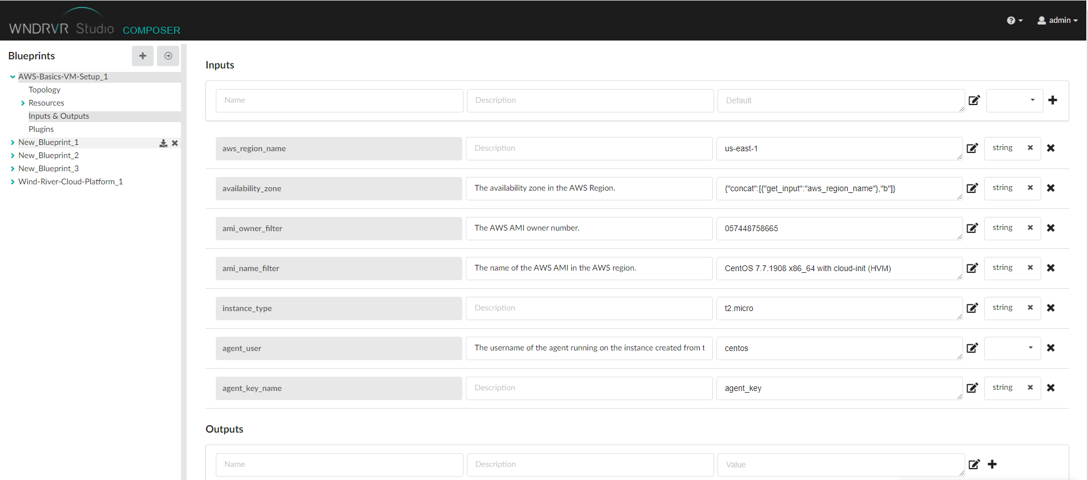Edit agent_user default value icon
Viewport: 1088px width, 480px height.
[972, 348]
